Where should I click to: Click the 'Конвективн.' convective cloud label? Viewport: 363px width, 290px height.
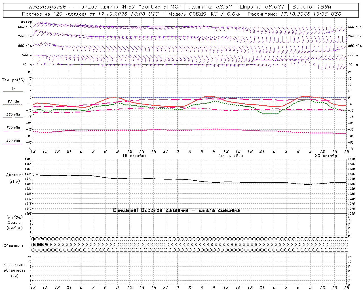(15, 265)
